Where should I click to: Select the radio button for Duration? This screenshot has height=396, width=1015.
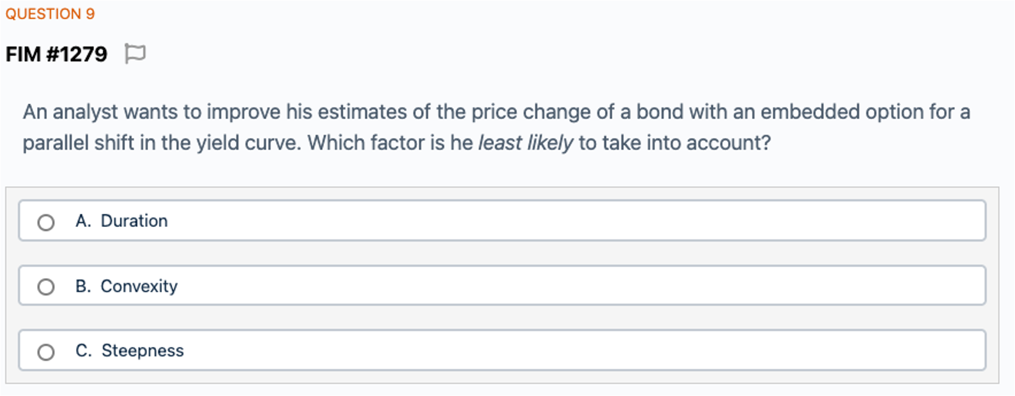coord(46,222)
